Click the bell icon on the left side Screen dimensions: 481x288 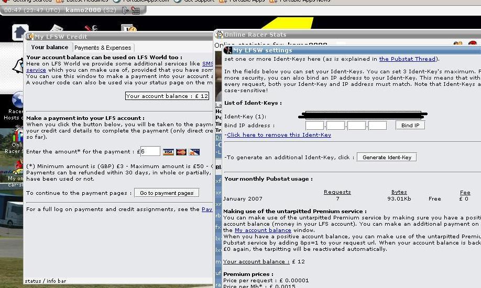(18, 65)
